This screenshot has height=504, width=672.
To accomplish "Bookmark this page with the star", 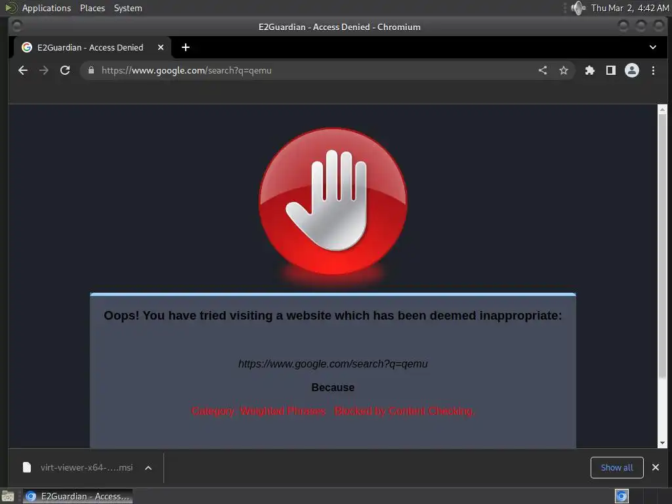I will click(564, 70).
